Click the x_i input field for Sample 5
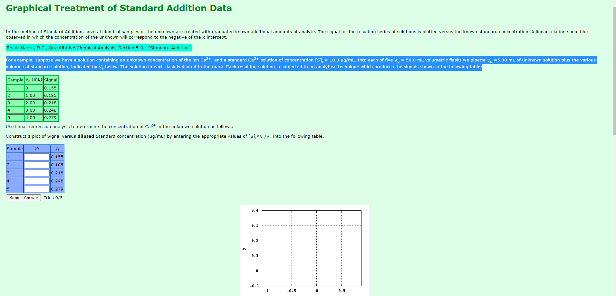 pos(36,189)
